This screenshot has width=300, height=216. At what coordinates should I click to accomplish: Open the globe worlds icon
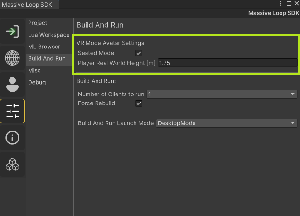pos(12,58)
